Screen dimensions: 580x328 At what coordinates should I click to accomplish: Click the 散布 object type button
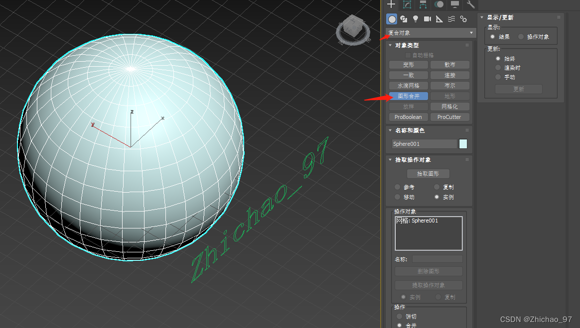pos(450,65)
